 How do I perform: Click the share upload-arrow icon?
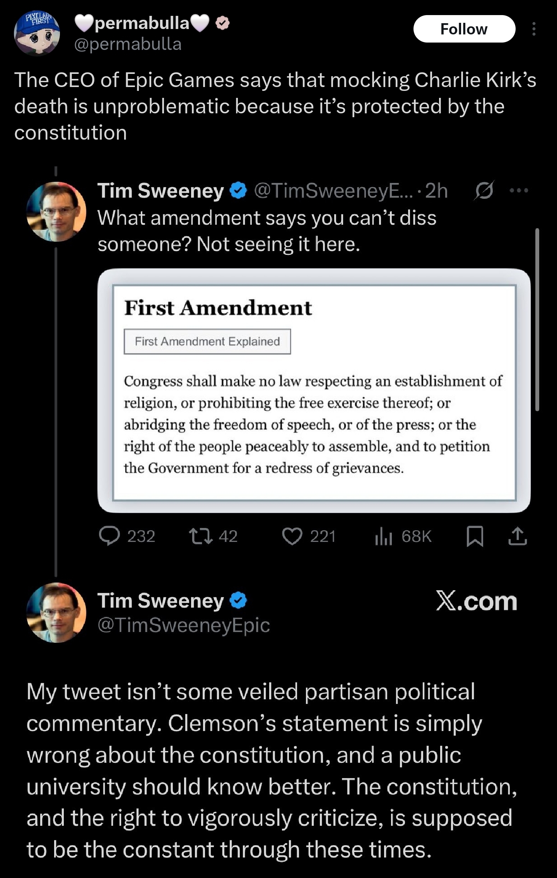click(x=518, y=536)
